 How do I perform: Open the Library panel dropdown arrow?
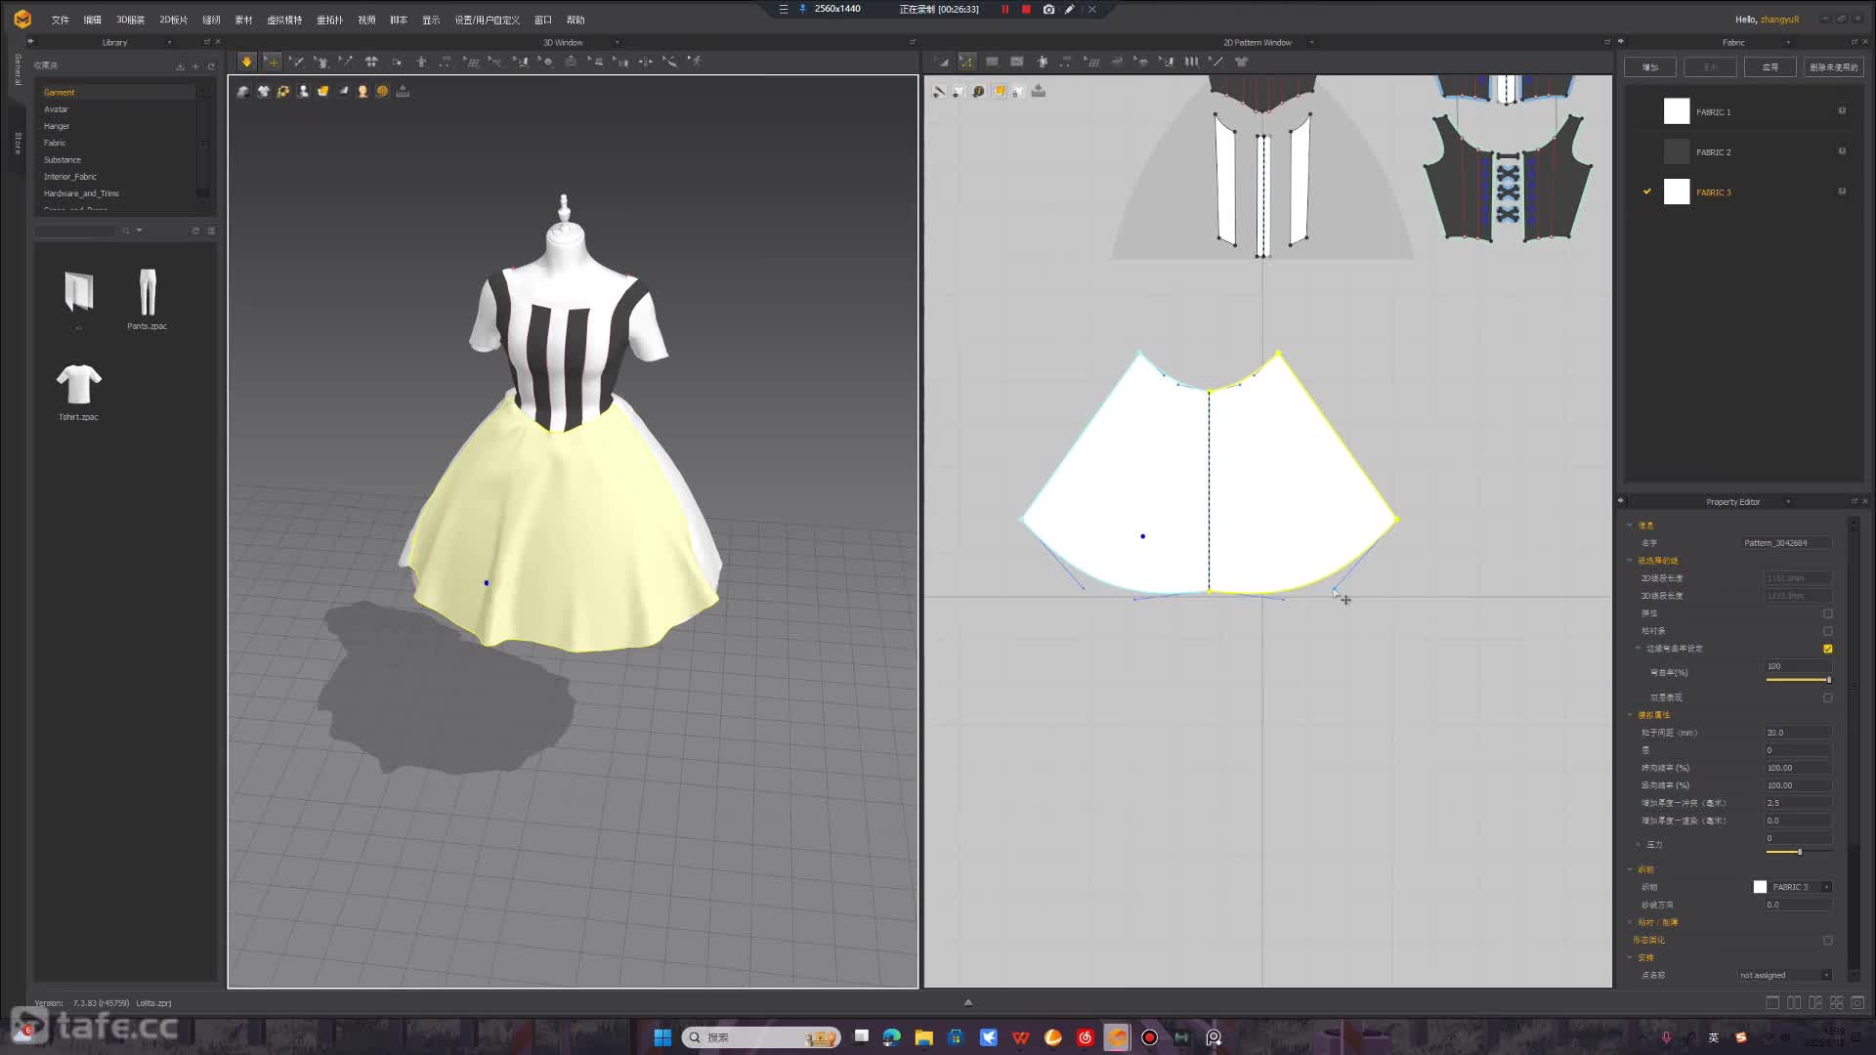pos(169,43)
